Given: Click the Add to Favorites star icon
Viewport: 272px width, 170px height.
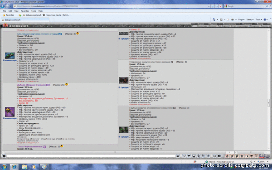Looking at the screenshot, I should [20, 15].
